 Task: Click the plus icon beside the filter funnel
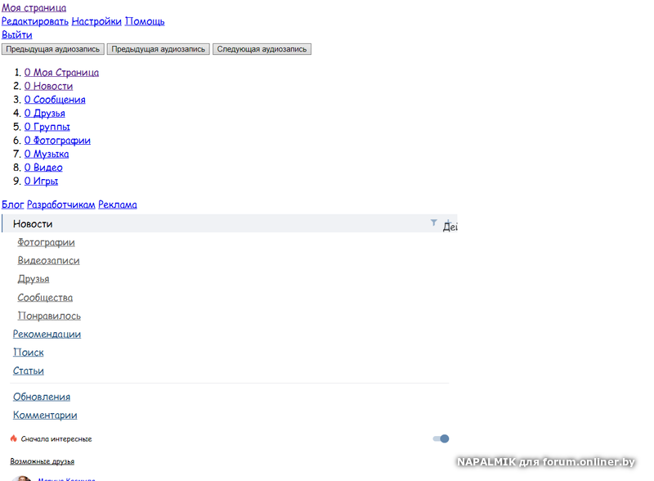click(x=448, y=223)
